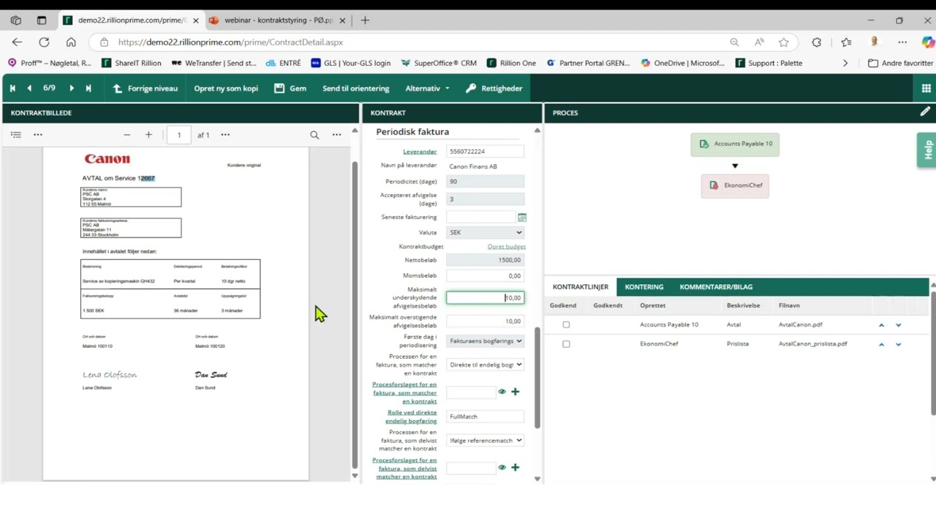Expand Alternativ menu in toolbar
The height and width of the screenshot is (526, 936).
pyautogui.click(x=428, y=88)
